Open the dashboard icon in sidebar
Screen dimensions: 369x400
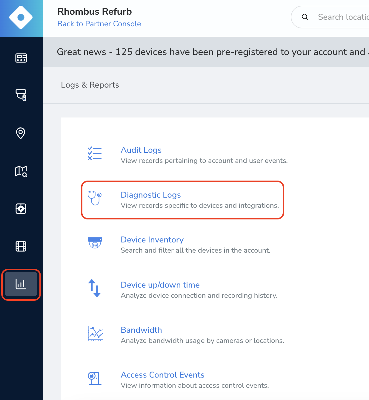[x=21, y=58]
